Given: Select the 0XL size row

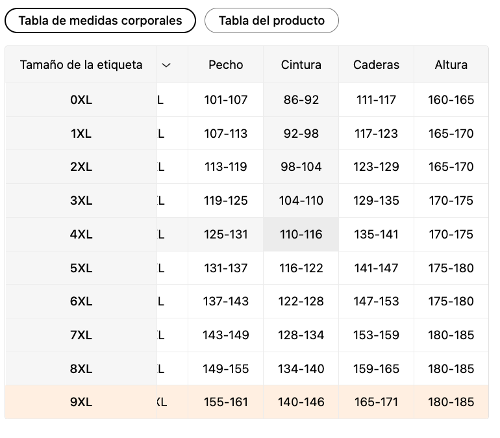Looking at the screenshot, I should tap(81, 100).
